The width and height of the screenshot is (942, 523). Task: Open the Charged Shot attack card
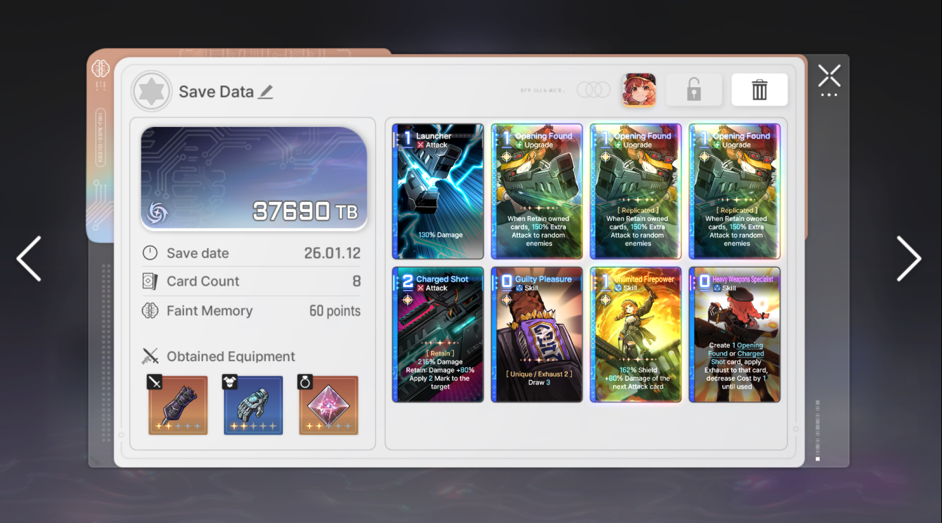coord(437,334)
